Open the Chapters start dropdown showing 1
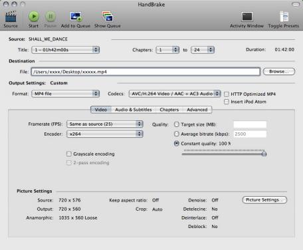 167,50
